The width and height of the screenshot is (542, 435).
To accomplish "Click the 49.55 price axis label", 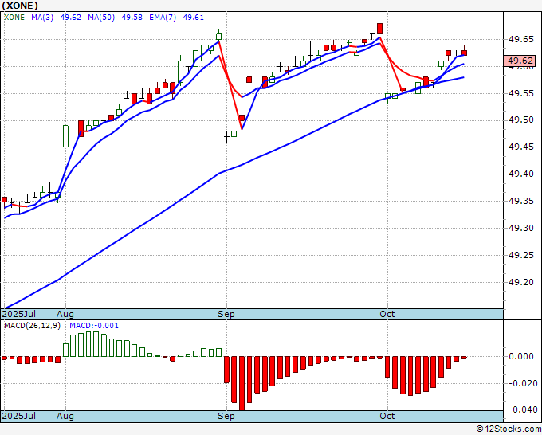I will point(521,93).
